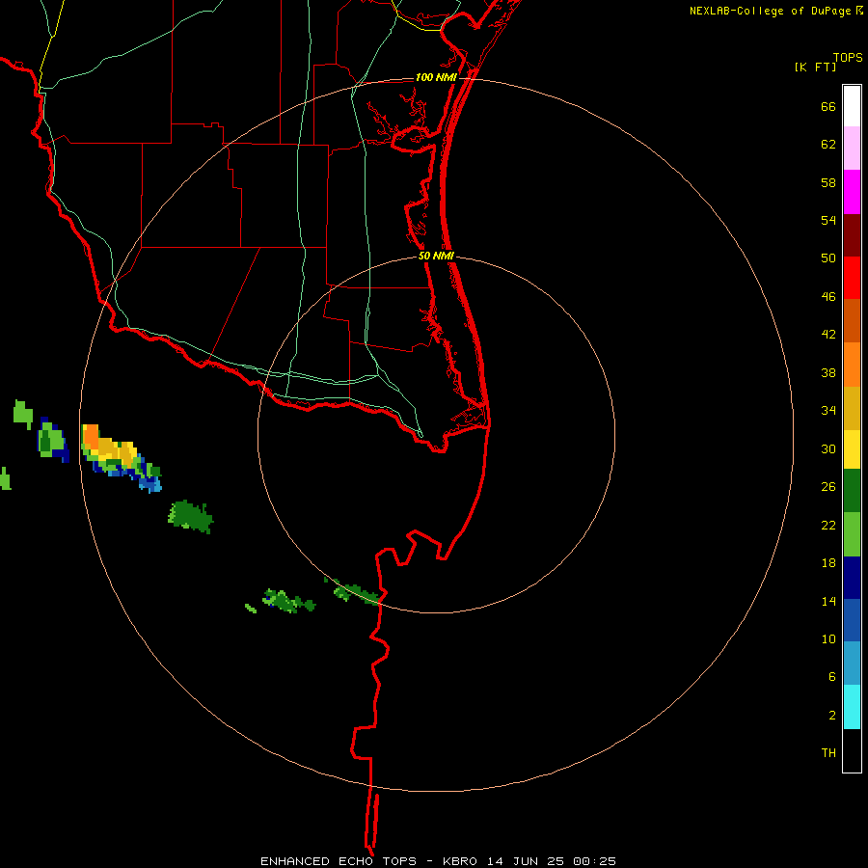This screenshot has width=868, height=868.
Task: Click the navy blue legend swatch
Action: pos(852,578)
